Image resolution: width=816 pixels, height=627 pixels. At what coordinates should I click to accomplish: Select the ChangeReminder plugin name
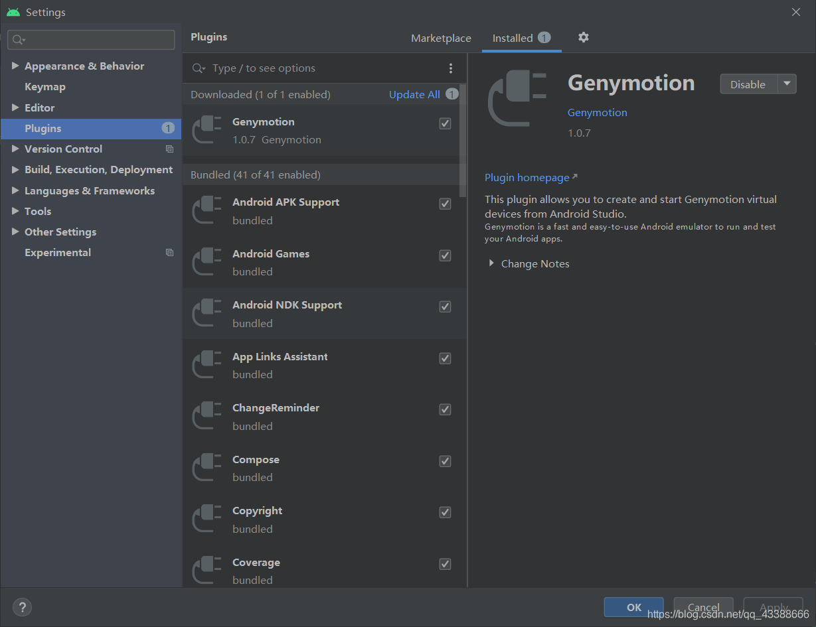[276, 408]
